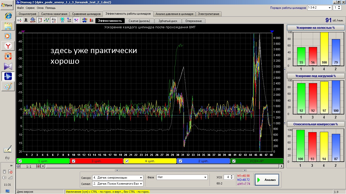Launch the media player taskbar icon

[x=8, y=36]
